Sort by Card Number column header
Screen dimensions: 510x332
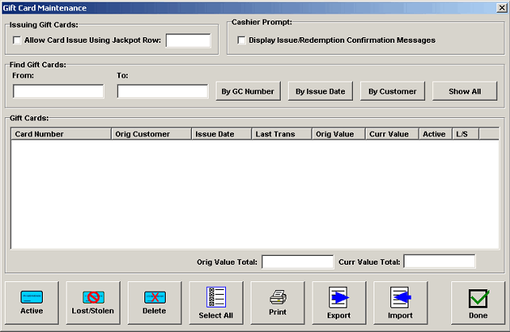[x=61, y=134]
